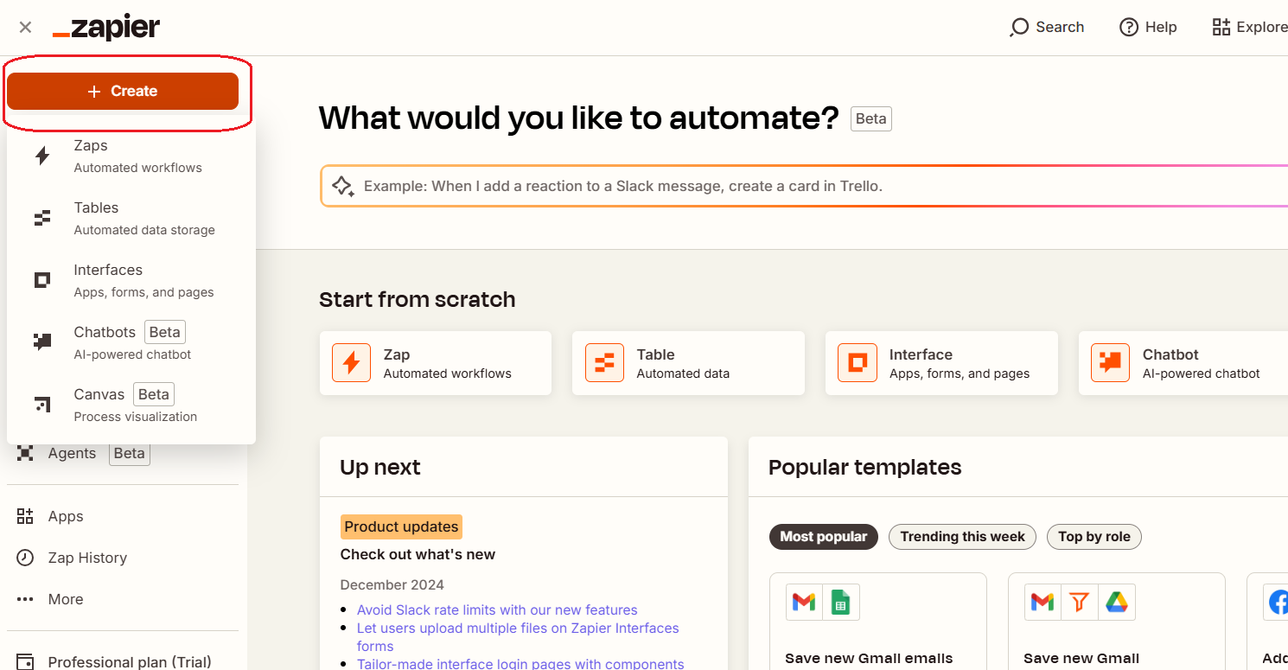Open Avoid Slack rate limits link
The width and height of the screenshot is (1288, 670).
[497, 609]
